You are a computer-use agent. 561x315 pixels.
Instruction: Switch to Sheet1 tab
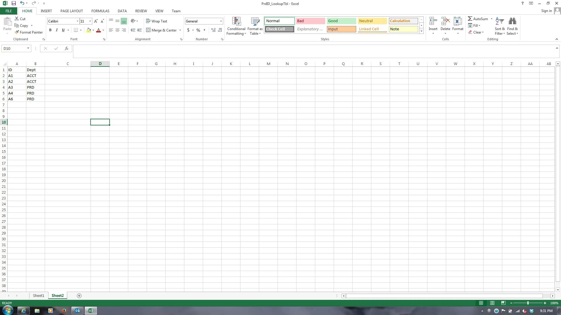click(x=39, y=295)
